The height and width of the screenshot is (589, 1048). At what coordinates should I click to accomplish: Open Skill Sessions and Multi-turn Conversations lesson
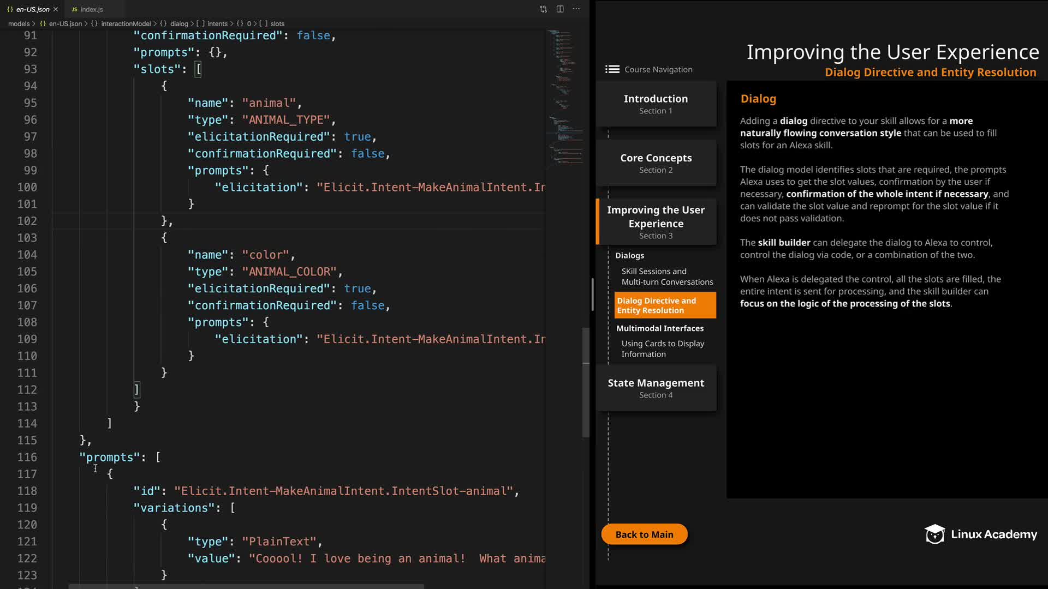point(666,277)
